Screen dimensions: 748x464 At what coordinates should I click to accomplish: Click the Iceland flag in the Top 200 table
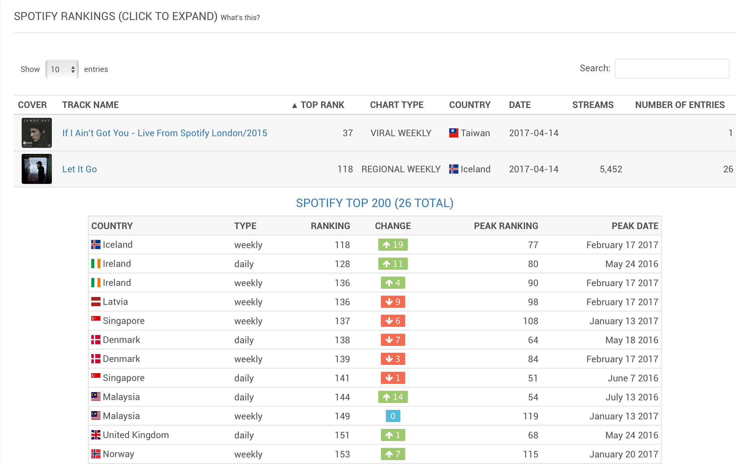[x=96, y=244]
